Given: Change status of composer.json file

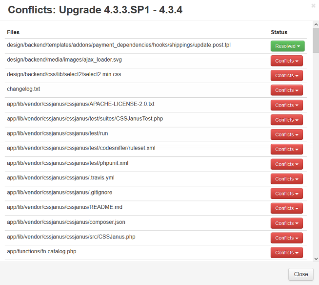Looking at the screenshot, I should [x=287, y=223].
